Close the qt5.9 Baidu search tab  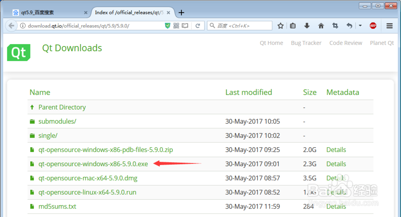coord(86,12)
